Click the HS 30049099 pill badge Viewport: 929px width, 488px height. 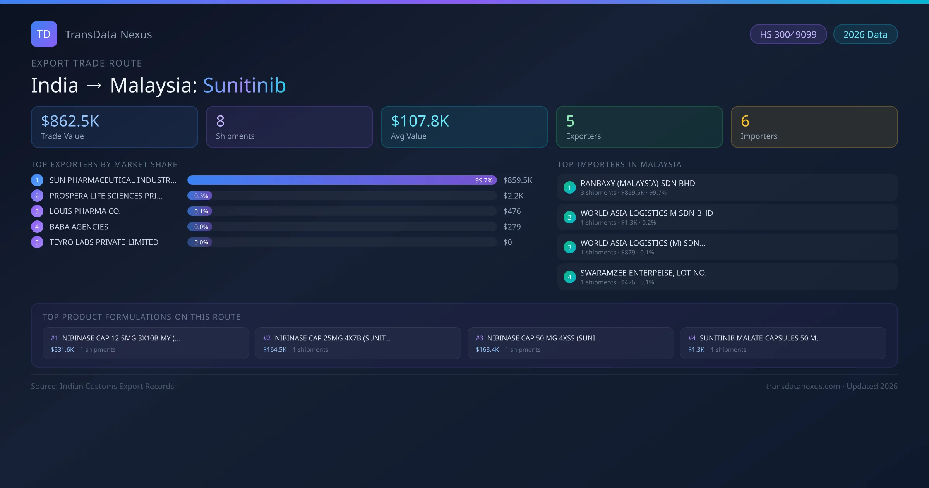[x=788, y=34]
